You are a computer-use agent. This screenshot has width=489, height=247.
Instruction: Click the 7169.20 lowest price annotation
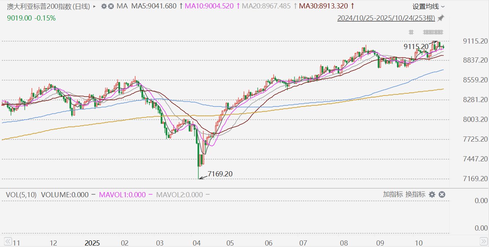(x=220, y=174)
